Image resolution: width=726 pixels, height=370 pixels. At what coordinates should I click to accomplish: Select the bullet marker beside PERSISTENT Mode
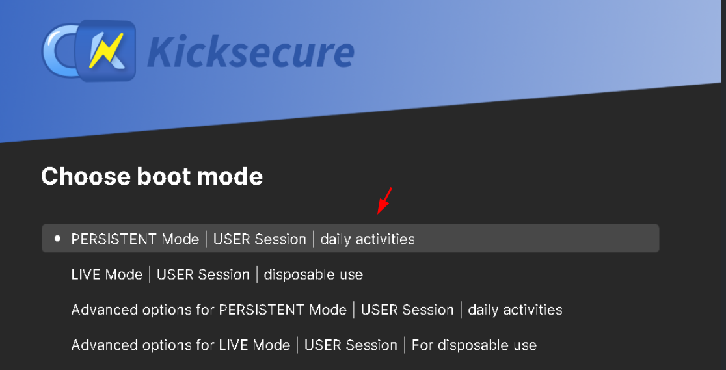57,239
